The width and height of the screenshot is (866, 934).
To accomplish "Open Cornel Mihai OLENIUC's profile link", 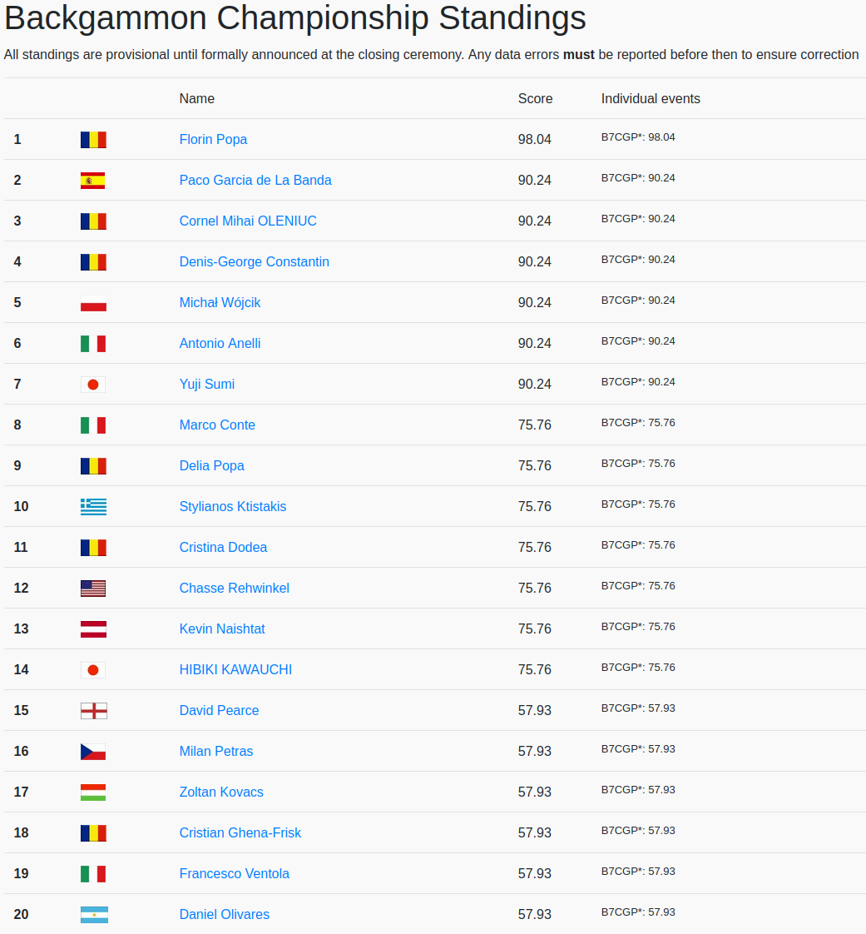I will [x=248, y=221].
